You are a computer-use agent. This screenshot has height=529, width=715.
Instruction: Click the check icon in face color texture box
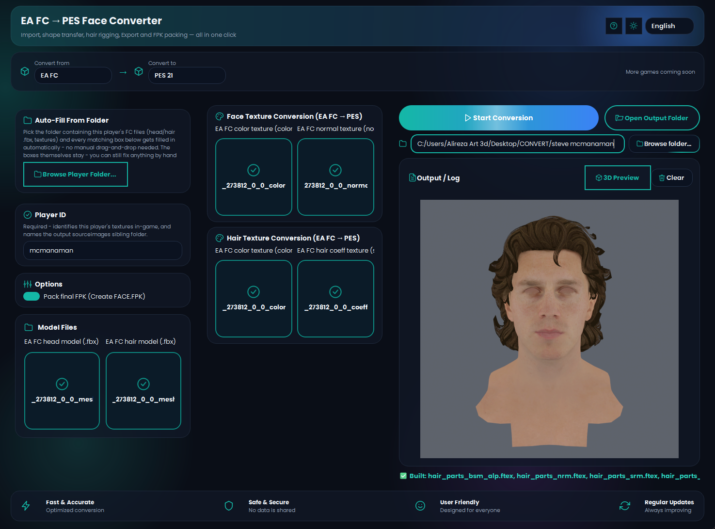pyautogui.click(x=254, y=170)
